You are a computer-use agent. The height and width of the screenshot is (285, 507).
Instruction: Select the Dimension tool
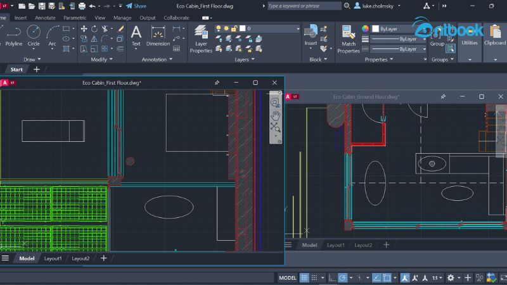pyautogui.click(x=158, y=36)
